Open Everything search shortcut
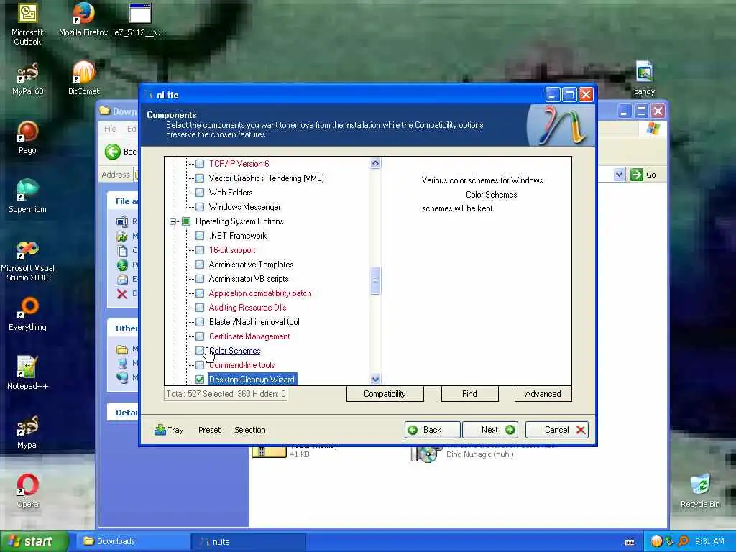This screenshot has width=736, height=552. [x=27, y=314]
